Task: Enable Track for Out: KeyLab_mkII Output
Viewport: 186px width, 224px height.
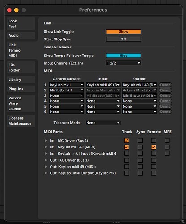Action: pyautogui.click(x=126, y=173)
